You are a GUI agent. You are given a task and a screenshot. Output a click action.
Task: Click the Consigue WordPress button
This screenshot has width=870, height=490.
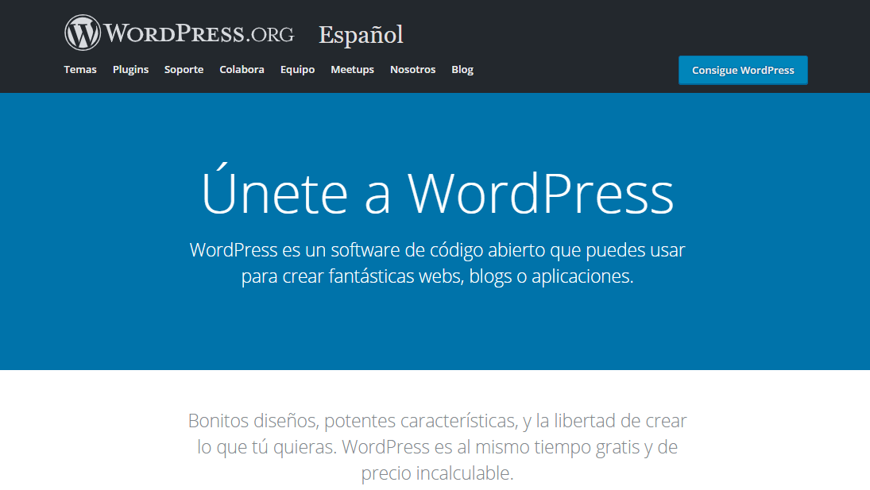tap(743, 71)
